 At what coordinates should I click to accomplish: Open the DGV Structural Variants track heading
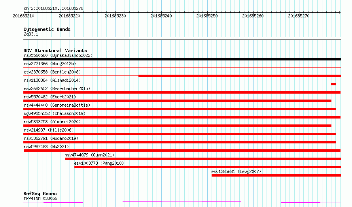[55, 51]
